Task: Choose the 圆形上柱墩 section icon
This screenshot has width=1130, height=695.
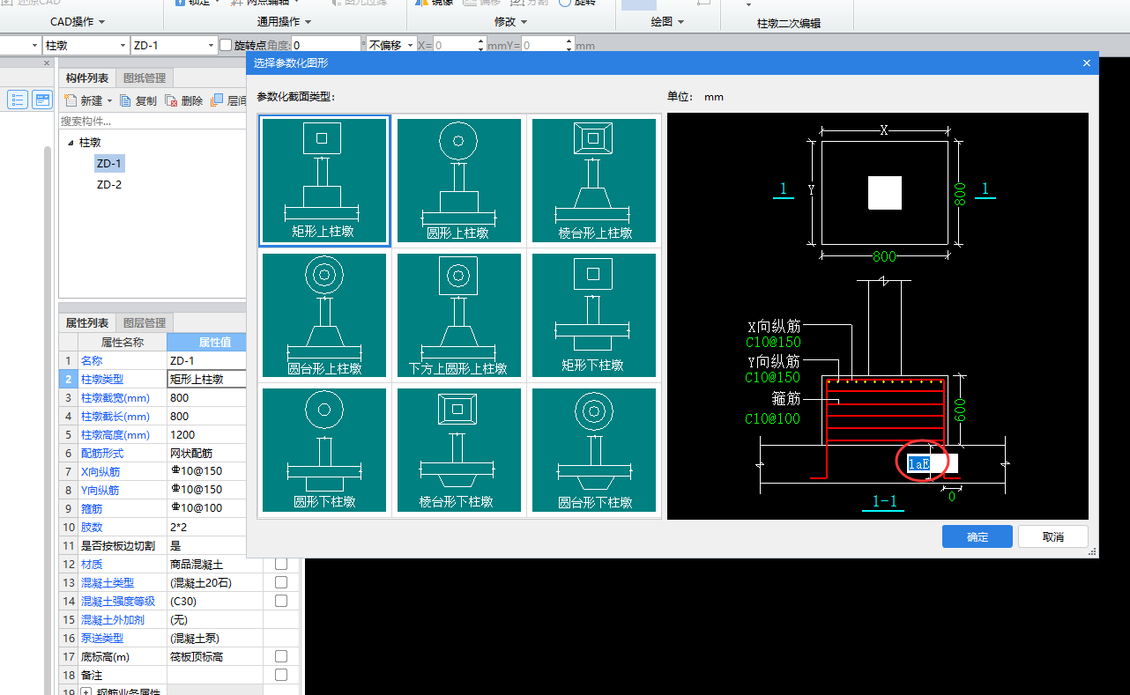Action: pyautogui.click(x=458, y=181)
